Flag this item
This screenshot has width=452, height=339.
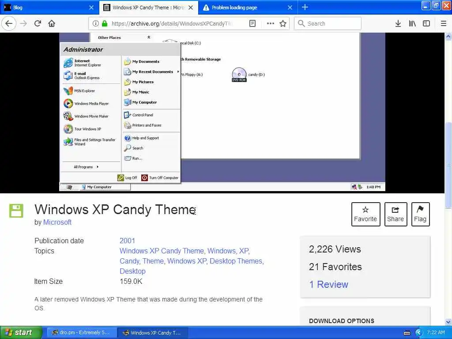click(x=420, y=214)
